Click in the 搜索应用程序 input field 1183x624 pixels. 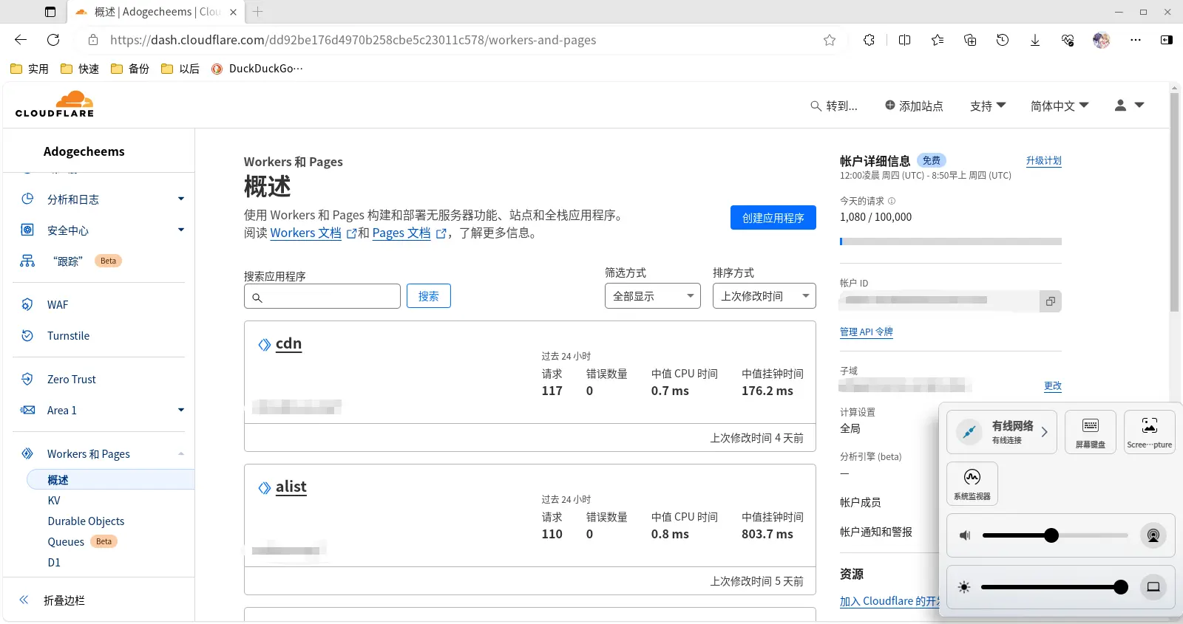click(322, 296)
